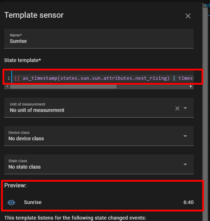Image resolution: width=210 pixels, height=221 pixels.
Task: Click line number 1 in editor gutter
Action: (8, 78)
